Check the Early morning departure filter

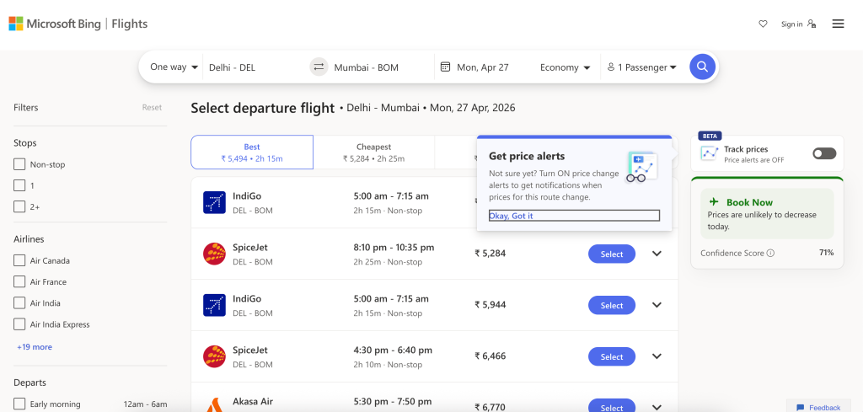[19, 404]
